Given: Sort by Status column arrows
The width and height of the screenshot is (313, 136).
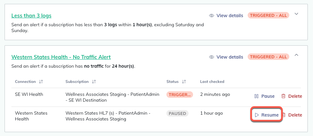Looking at the screenshot, I should tap(184, 82).
